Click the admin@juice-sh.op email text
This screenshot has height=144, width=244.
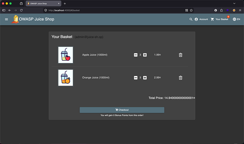(89, 37)
